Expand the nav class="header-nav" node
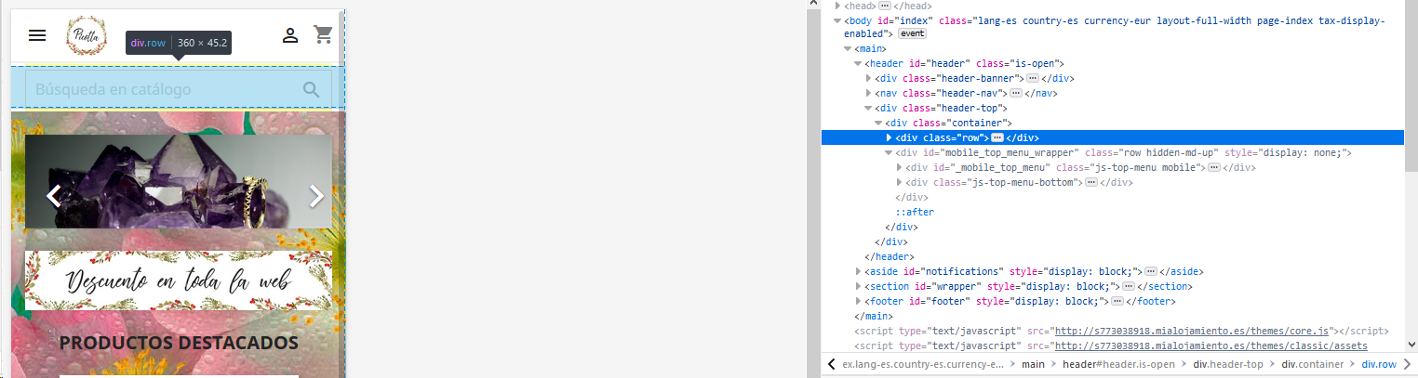 (x=868, y=93)
